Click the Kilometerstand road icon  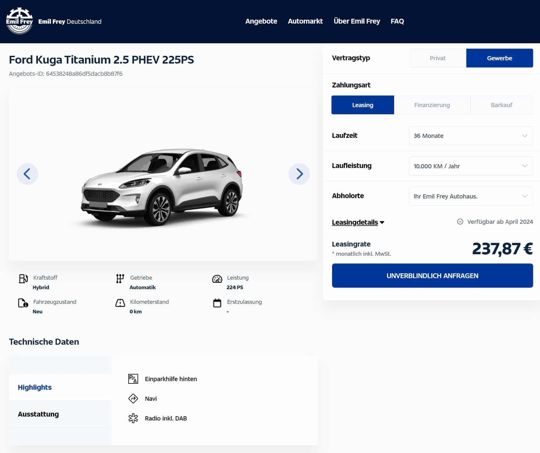(x=120, y=303)
